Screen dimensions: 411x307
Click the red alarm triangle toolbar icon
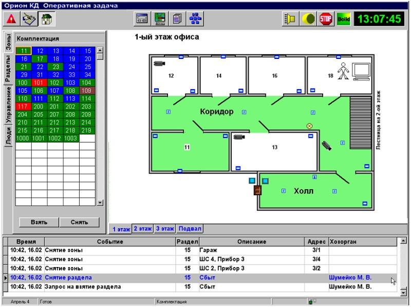tap(11, 19)
